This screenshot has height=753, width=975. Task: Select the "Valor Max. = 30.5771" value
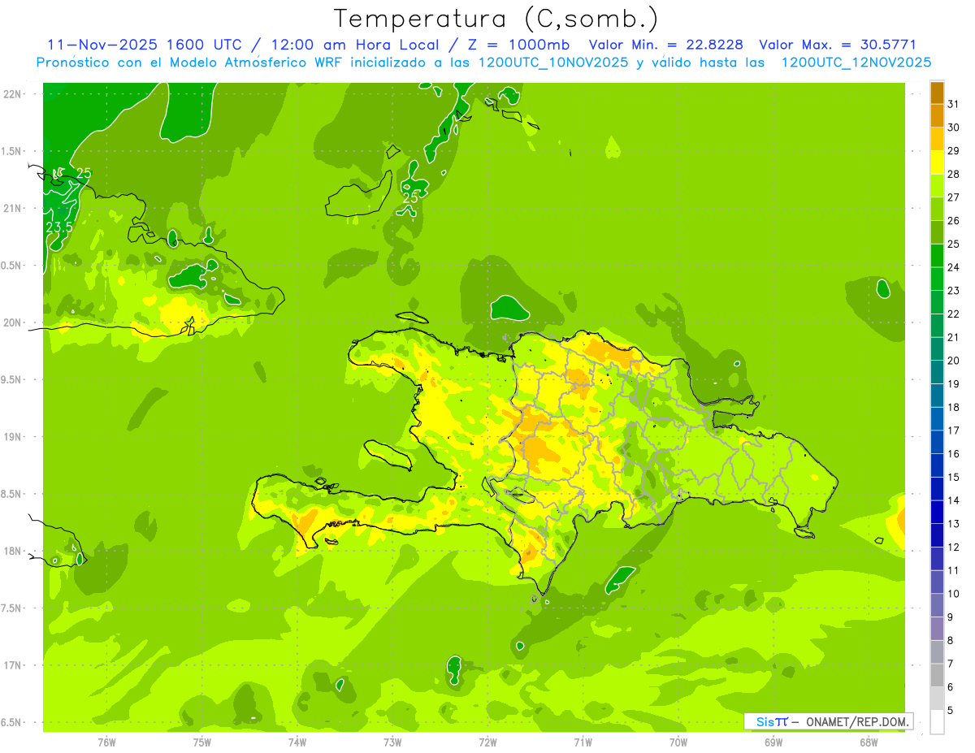point(838,45)
